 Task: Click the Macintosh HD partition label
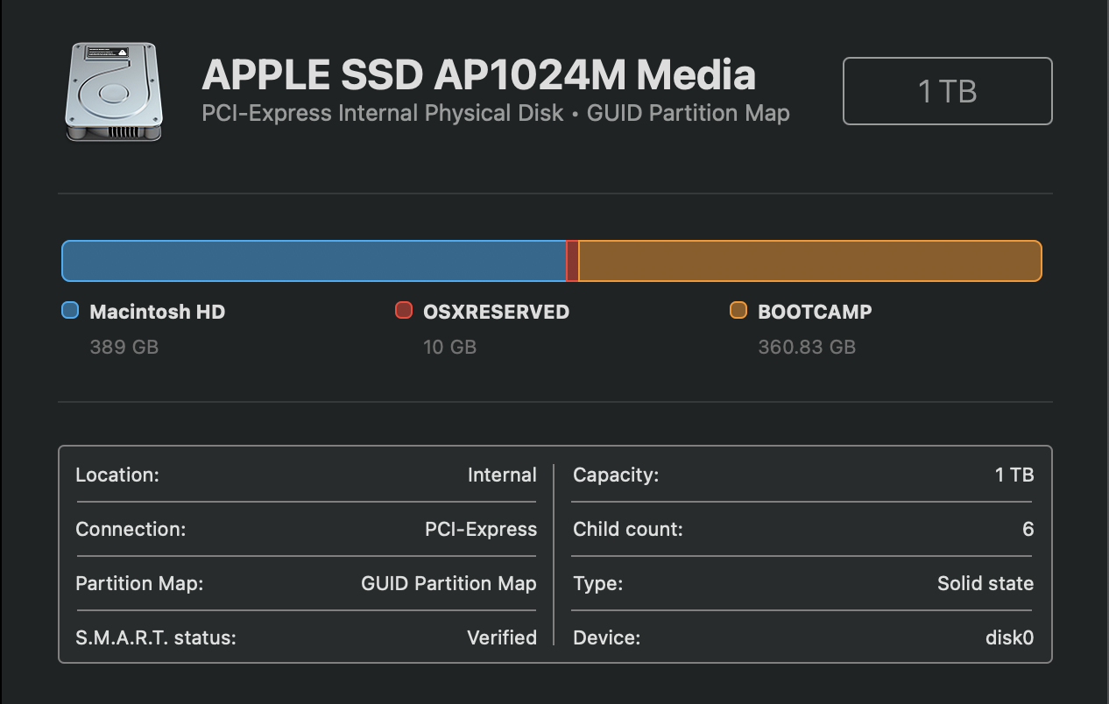click(x=158, y=312)
